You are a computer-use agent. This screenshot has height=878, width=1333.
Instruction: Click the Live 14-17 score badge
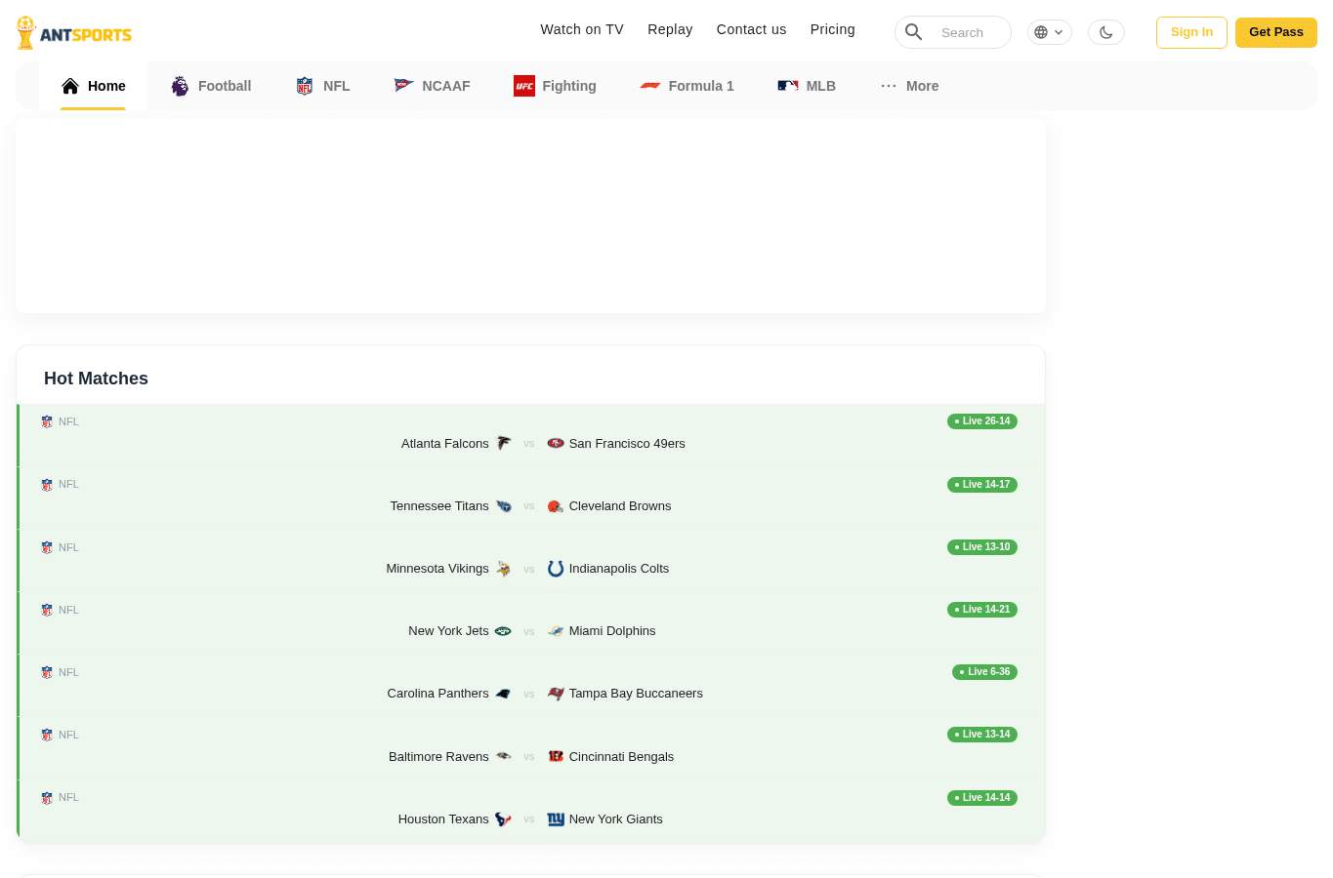[982, 484]
